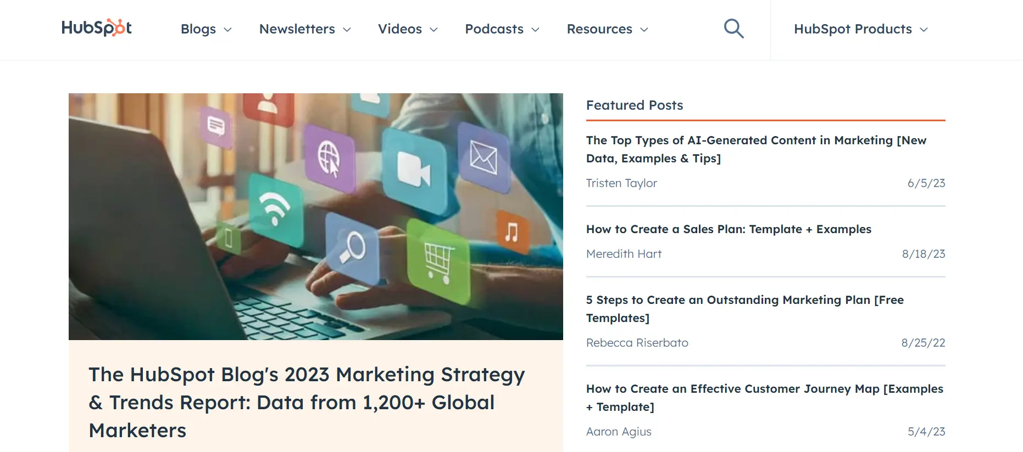Open the laptop hero image of the featured article
The height and width of the screenshot is (452, 1023).
tap(316, 217)
